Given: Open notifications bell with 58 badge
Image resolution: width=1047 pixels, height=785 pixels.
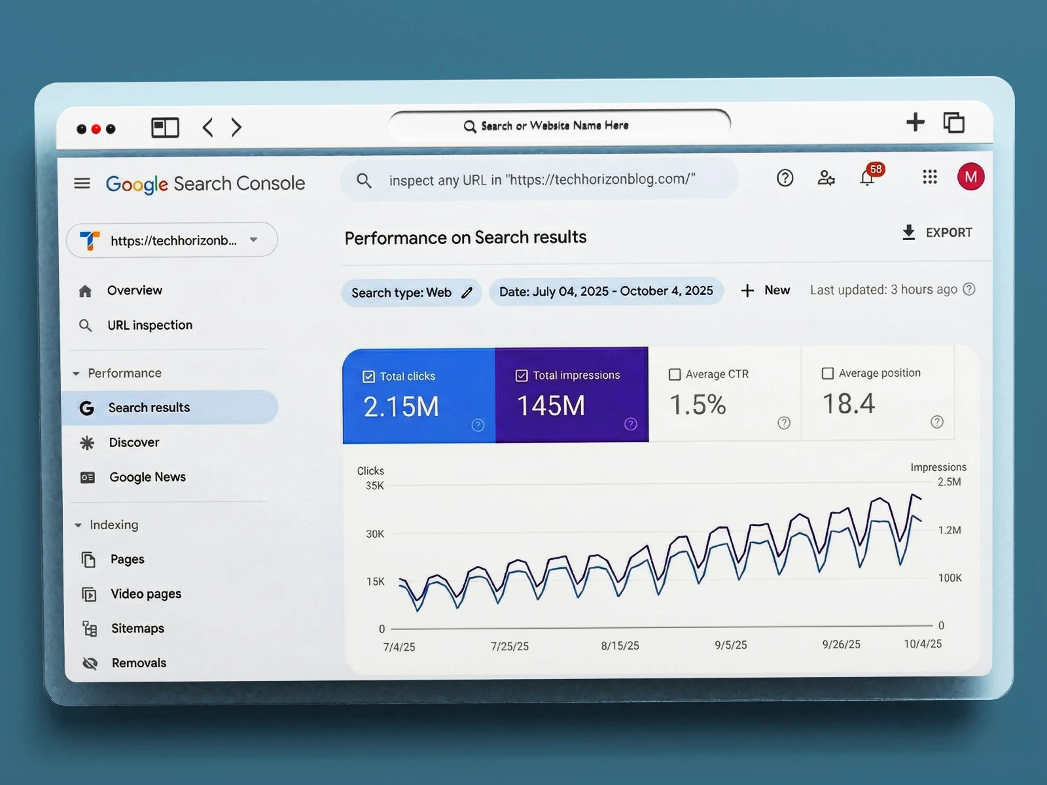Looking at the screenshot, I should click(x=868, y=177).
